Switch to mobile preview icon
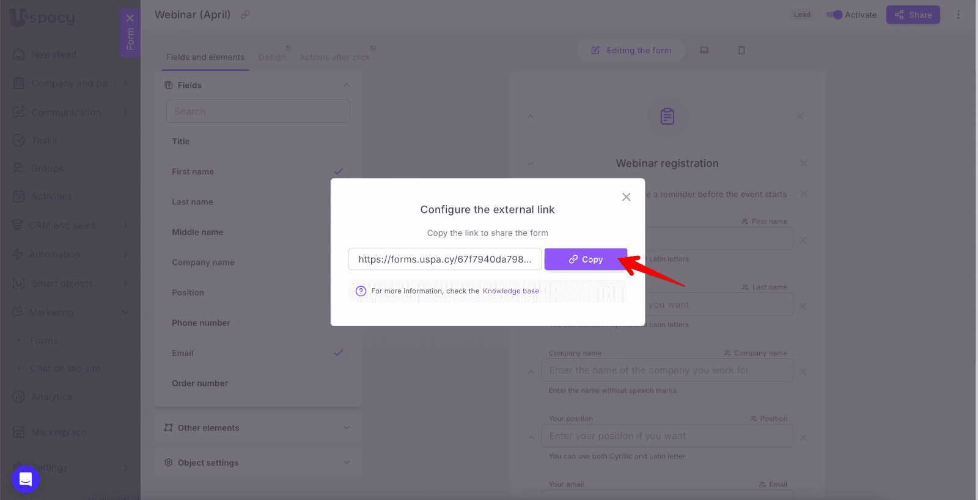Screen dimensions: 978x500 (741, 50)
